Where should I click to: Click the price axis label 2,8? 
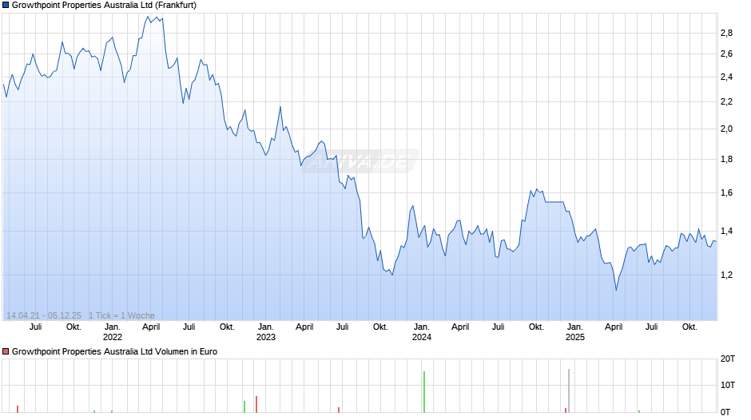pos(726,33)
